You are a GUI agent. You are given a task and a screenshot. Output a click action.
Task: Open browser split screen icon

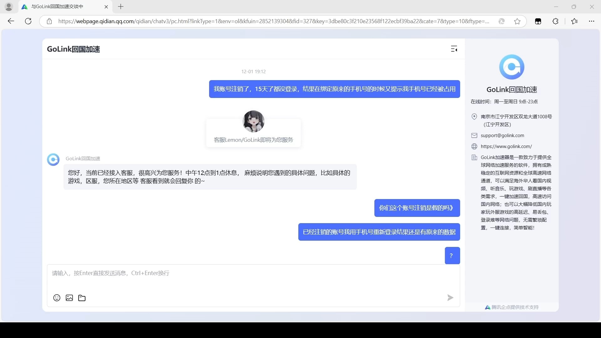(x=538, y=21)
